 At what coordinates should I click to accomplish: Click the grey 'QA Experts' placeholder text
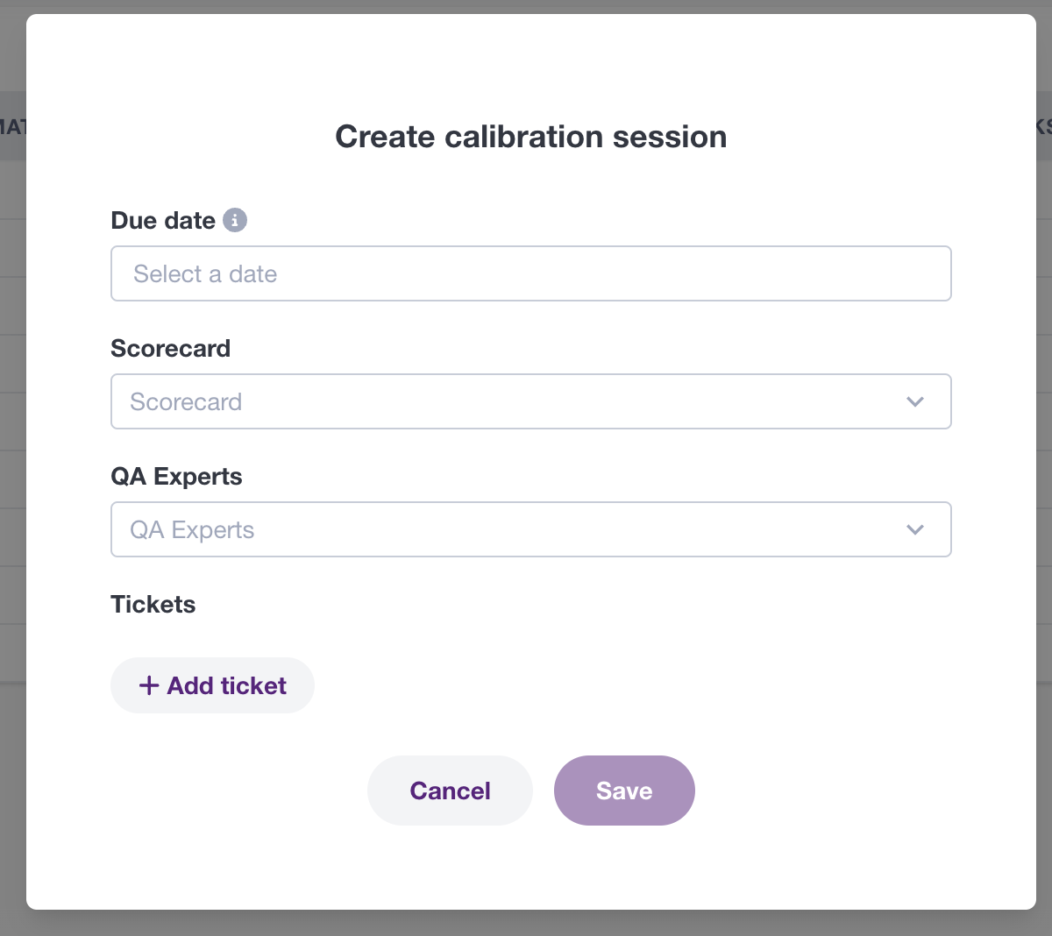[x=192, y=530]
